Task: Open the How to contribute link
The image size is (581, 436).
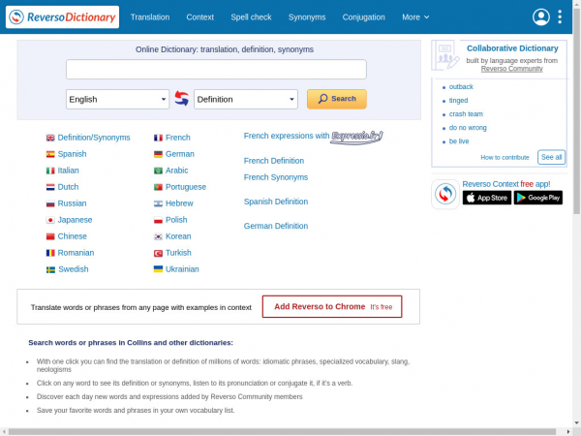Action: [505, 158]
